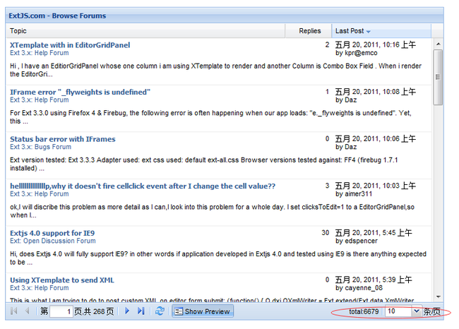Click scrollbar down arrow
The image size is (459, 329).
438,297
